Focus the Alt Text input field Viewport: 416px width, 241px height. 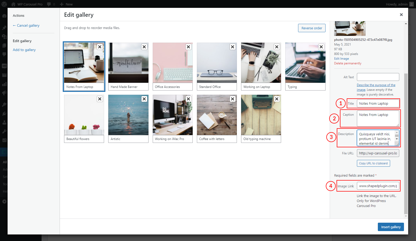coord(378,77)
